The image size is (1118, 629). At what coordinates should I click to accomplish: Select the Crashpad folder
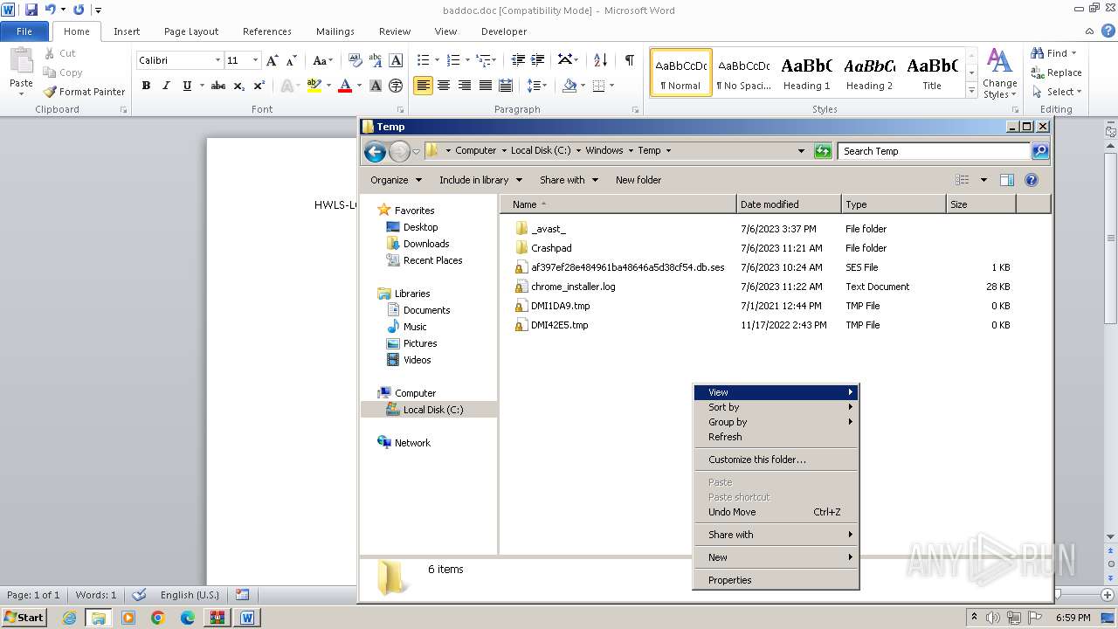(551, 248)
